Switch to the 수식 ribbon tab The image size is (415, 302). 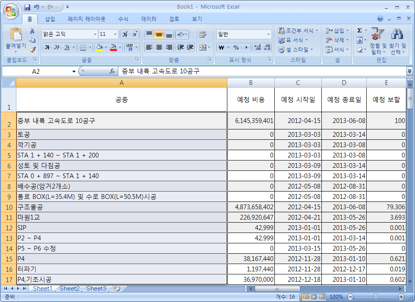(x=123, y=19)
